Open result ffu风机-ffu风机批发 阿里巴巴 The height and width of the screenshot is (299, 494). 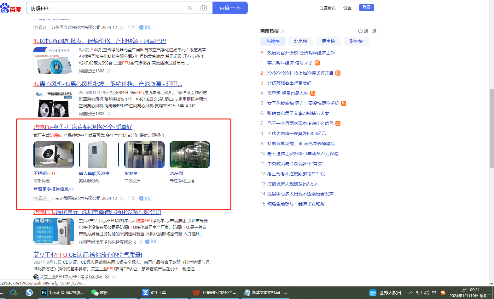(x=100, y=41)
